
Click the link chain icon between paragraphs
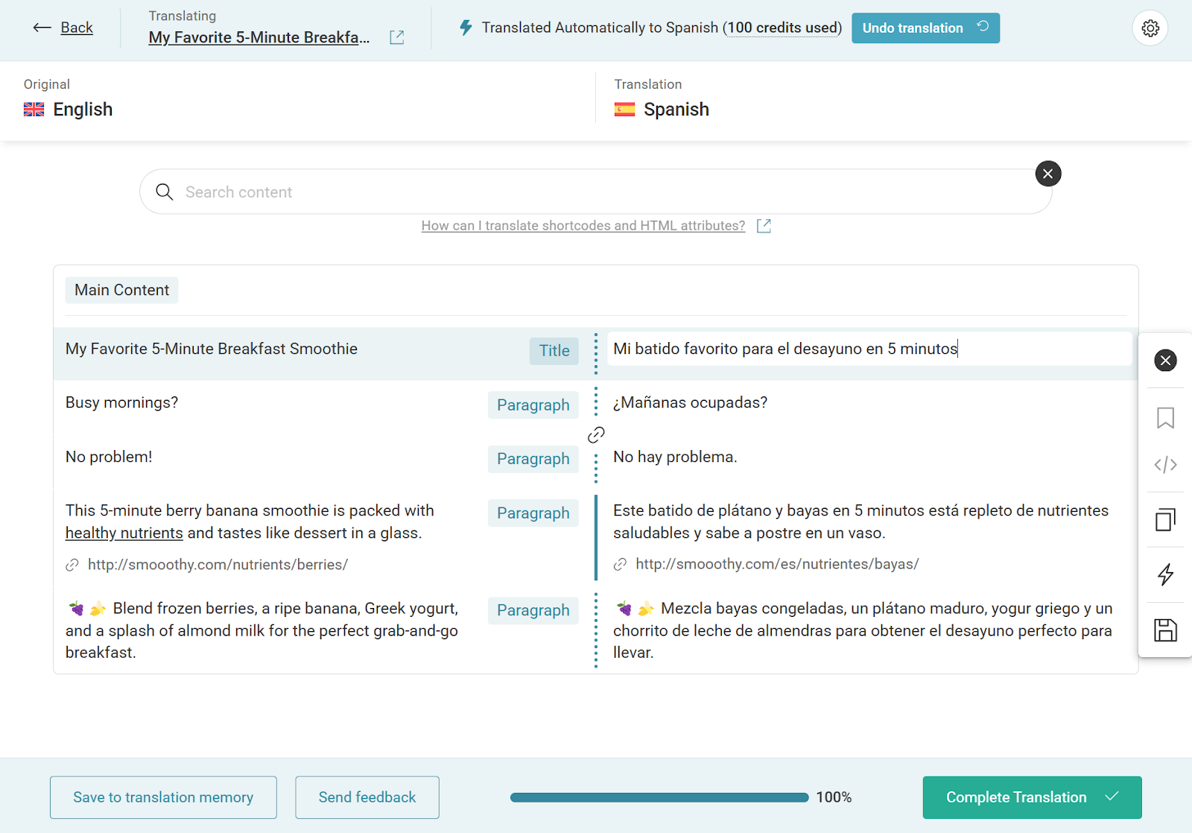tap(596, 435)
